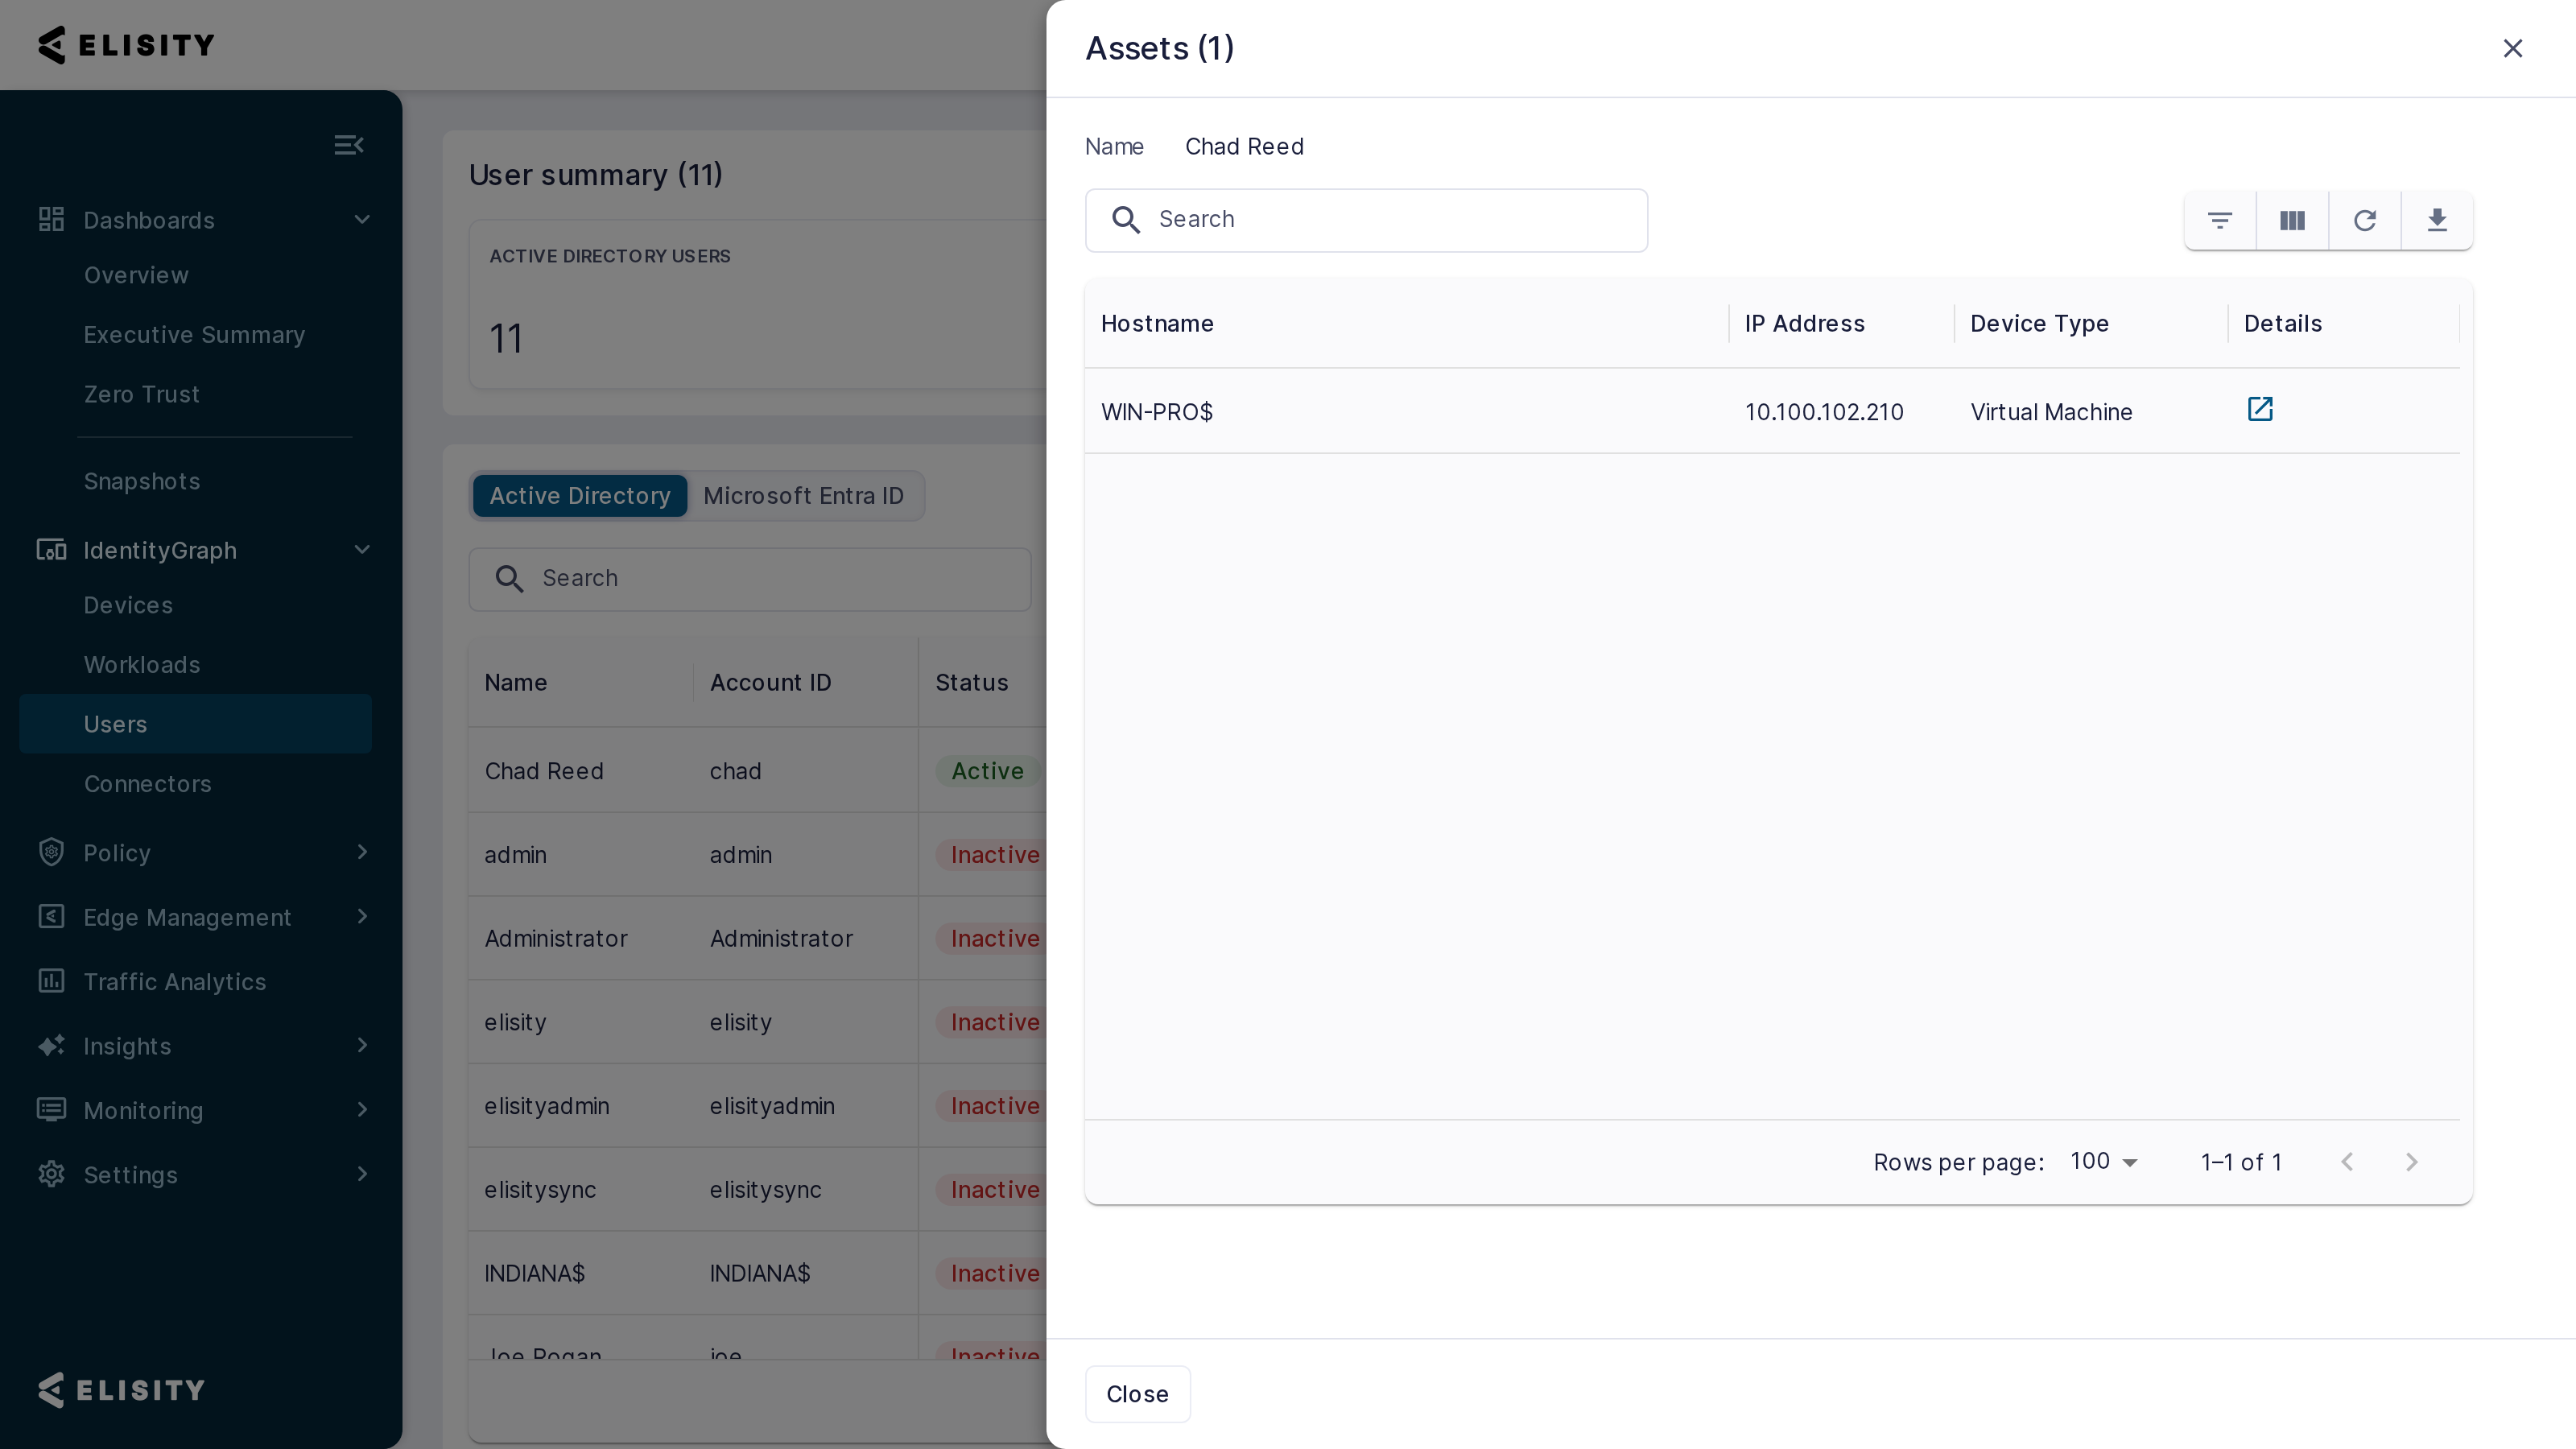The width and height of the screenshot is (2576, 1449).
Task: Open Traffic Analytics menu item
Action: pos(174,982)
